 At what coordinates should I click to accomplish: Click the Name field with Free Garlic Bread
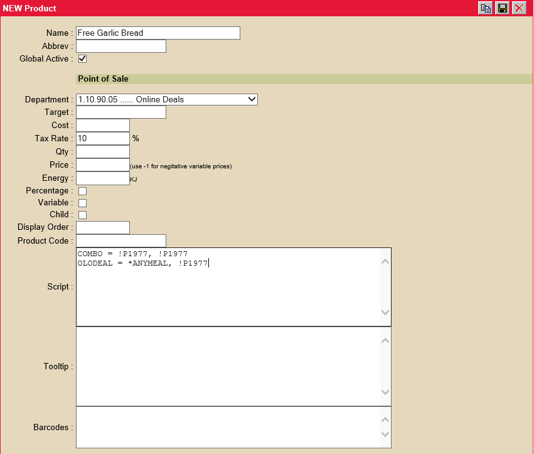[x=158, y=33]
